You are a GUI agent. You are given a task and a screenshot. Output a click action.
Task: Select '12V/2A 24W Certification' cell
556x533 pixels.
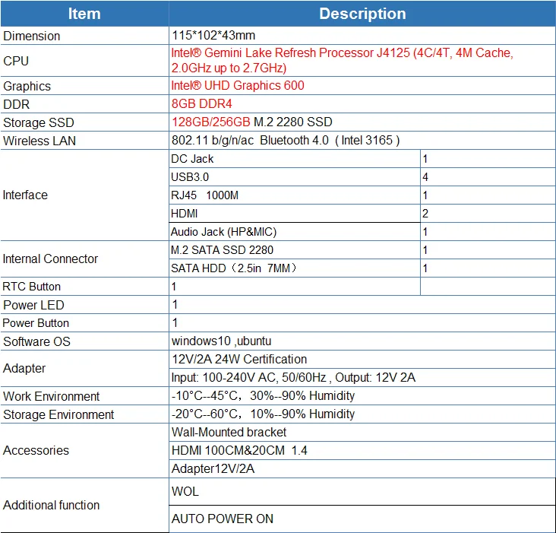click(362, 359)
